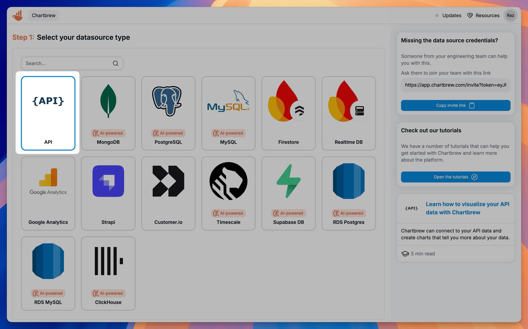Open the API visualization tutorial link
This screenshot has height=329, width=528.
click(468, 208)
